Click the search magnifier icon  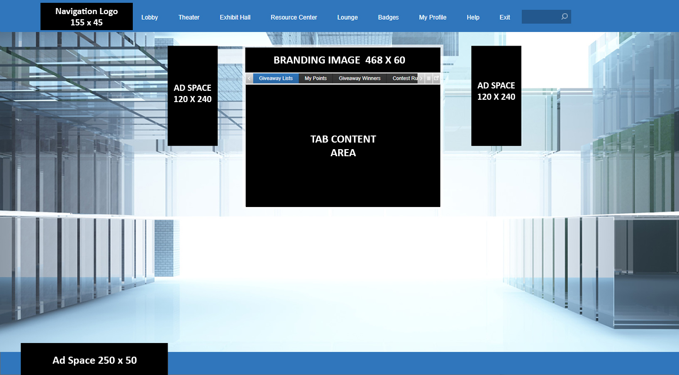[x=564, y=17]
